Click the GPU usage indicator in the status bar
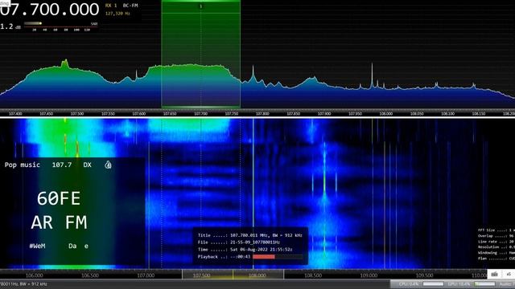 [472, 283]
